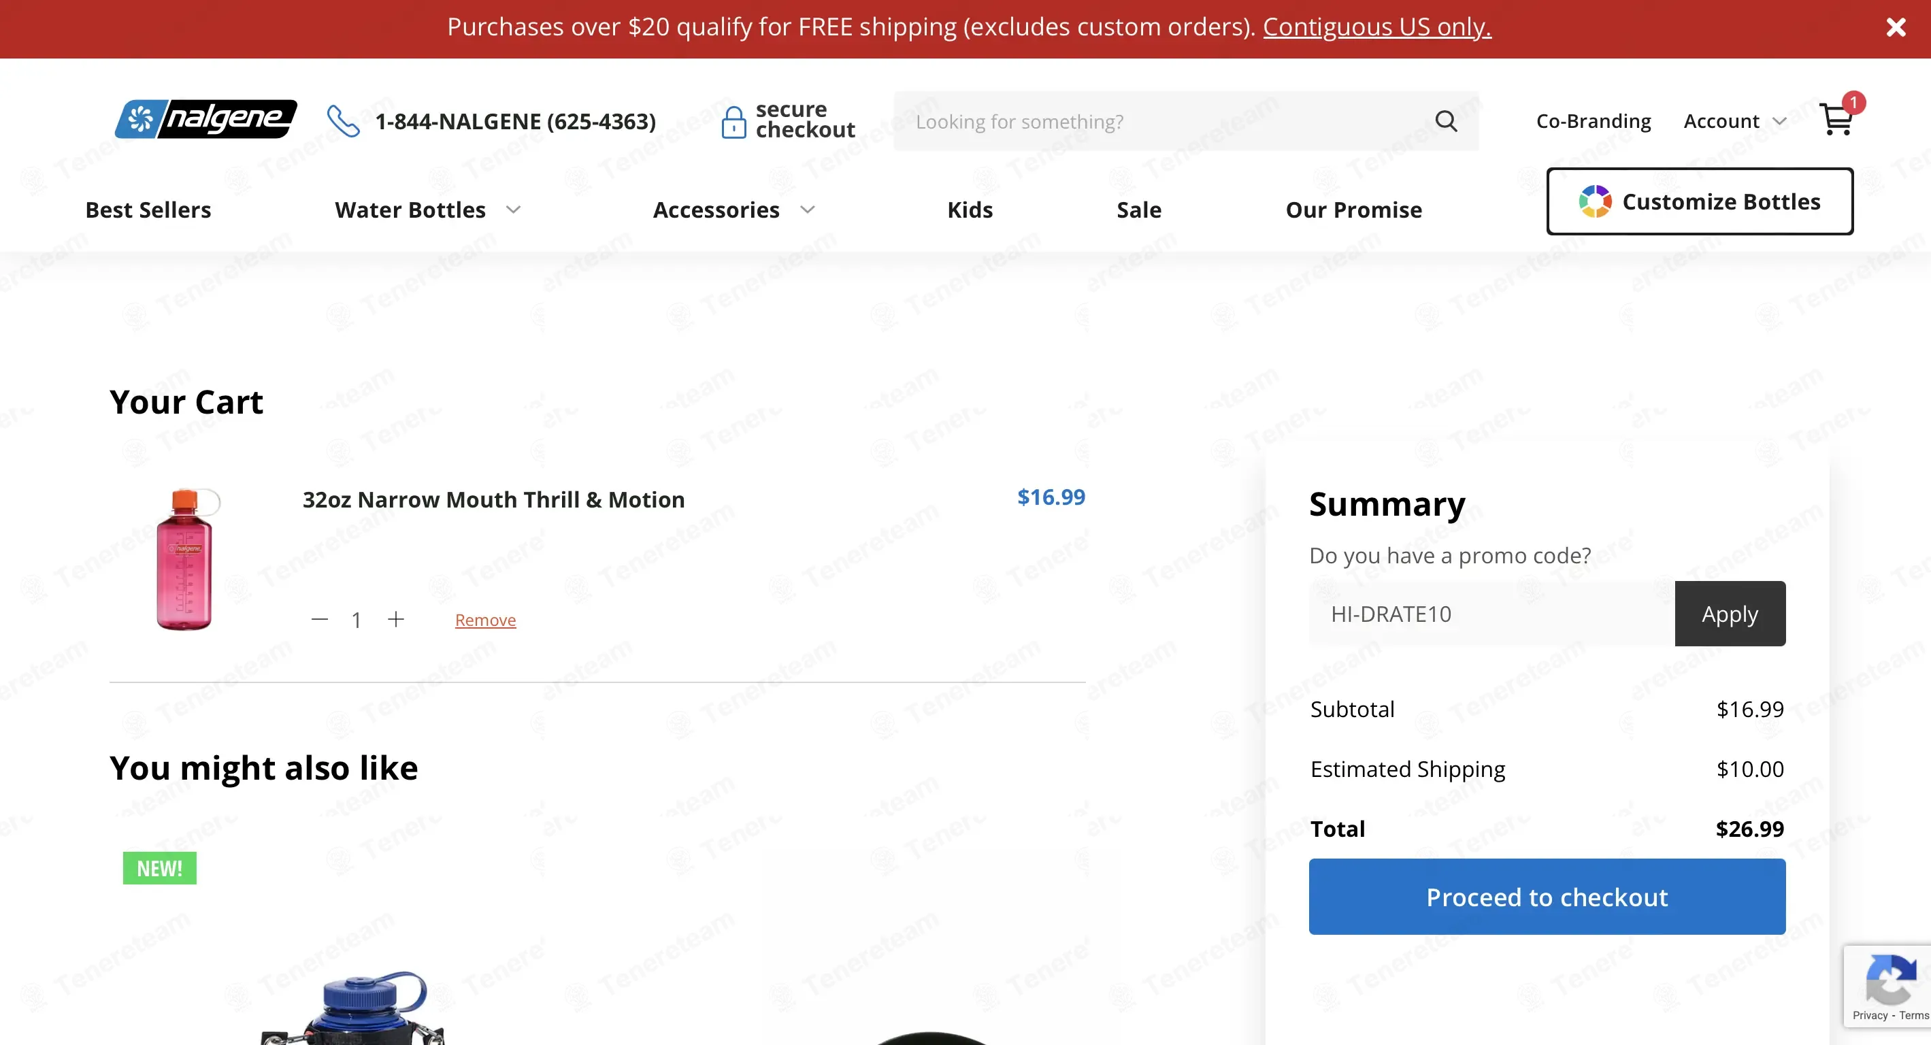Remove the bottle from cart

pyautogui.click(x=485, y=620)
